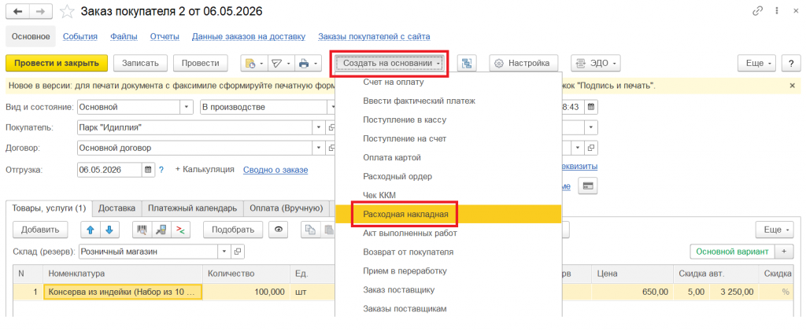Choose Счет на оплату from menu

click(448, 82)
